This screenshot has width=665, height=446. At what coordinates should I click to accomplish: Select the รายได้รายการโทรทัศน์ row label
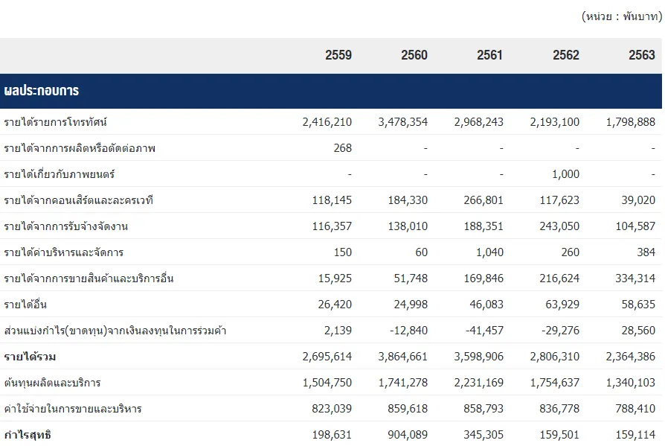(60, 122)
